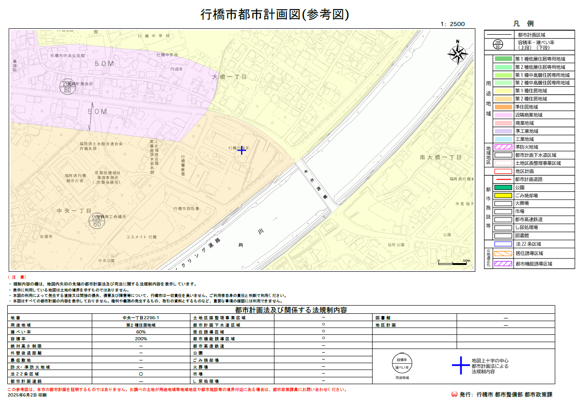Click the orange 第2種住居地域 swatch
The width and height of the screenshot is (584, 407).
coord(503,99)
